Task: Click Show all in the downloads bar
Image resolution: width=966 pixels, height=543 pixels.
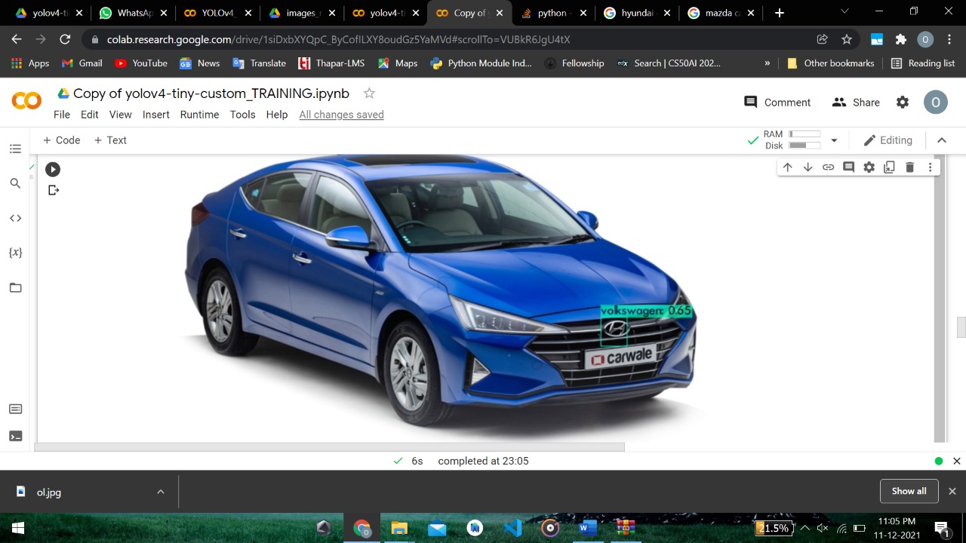Action: pos(909,491)
